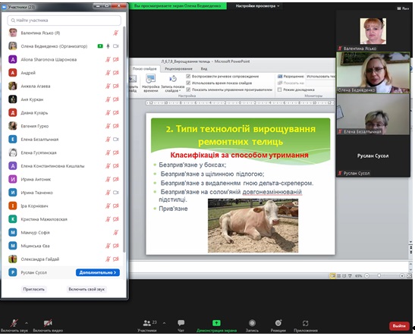Click the Invite button in participants panel
Image resolution: width=415 pixels, height=336 pixels.
coord(33,289)
